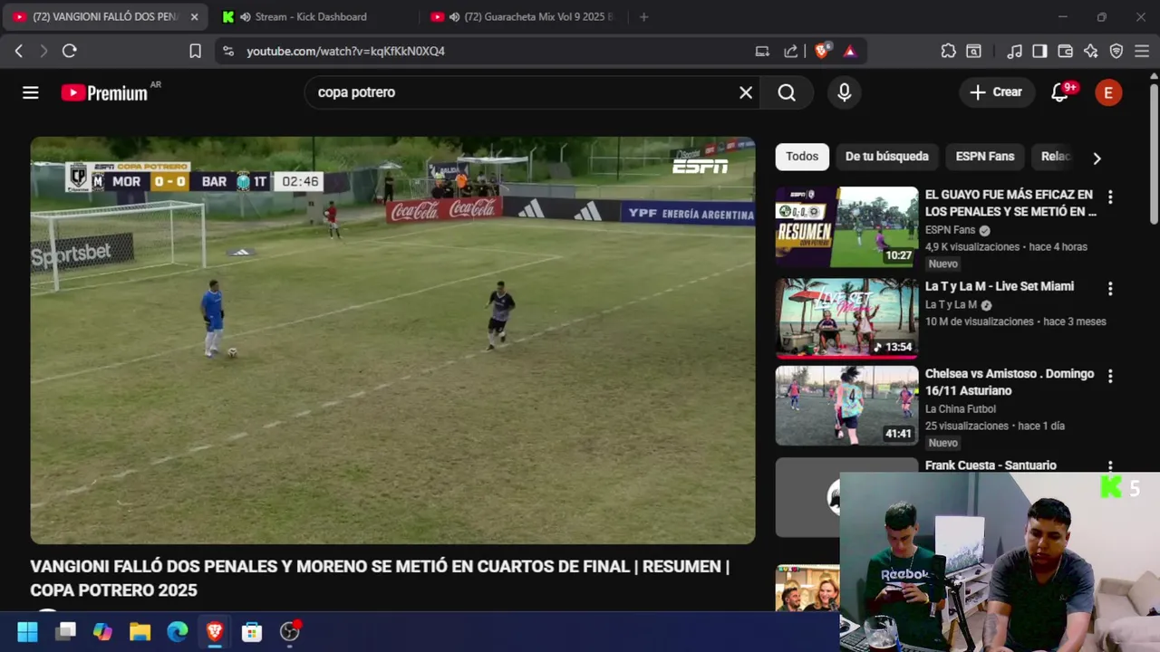Select the De tu búsqueda filter chip
1160x652 pixels.
pos(886,157)
